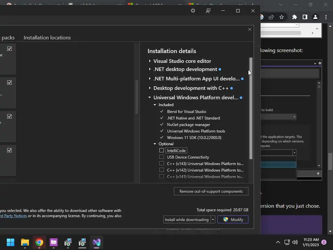The width and height of the screenshot is (333, 250).
Task: Open the Install while downloading dropdown arrow
Action: pos(213,220)
